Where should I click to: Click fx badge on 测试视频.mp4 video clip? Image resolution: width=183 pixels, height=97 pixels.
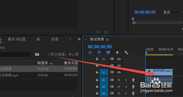149,71
